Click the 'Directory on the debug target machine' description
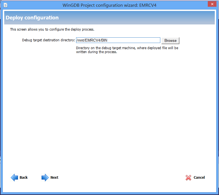This screenshot has width=219, height=195. (x=127, y=50)
